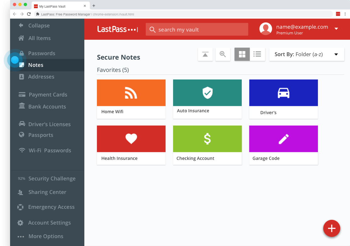Open the Wi-Fi Passwords section
Viewport: 350px width, 246px height.
click(x=21, y=150)
